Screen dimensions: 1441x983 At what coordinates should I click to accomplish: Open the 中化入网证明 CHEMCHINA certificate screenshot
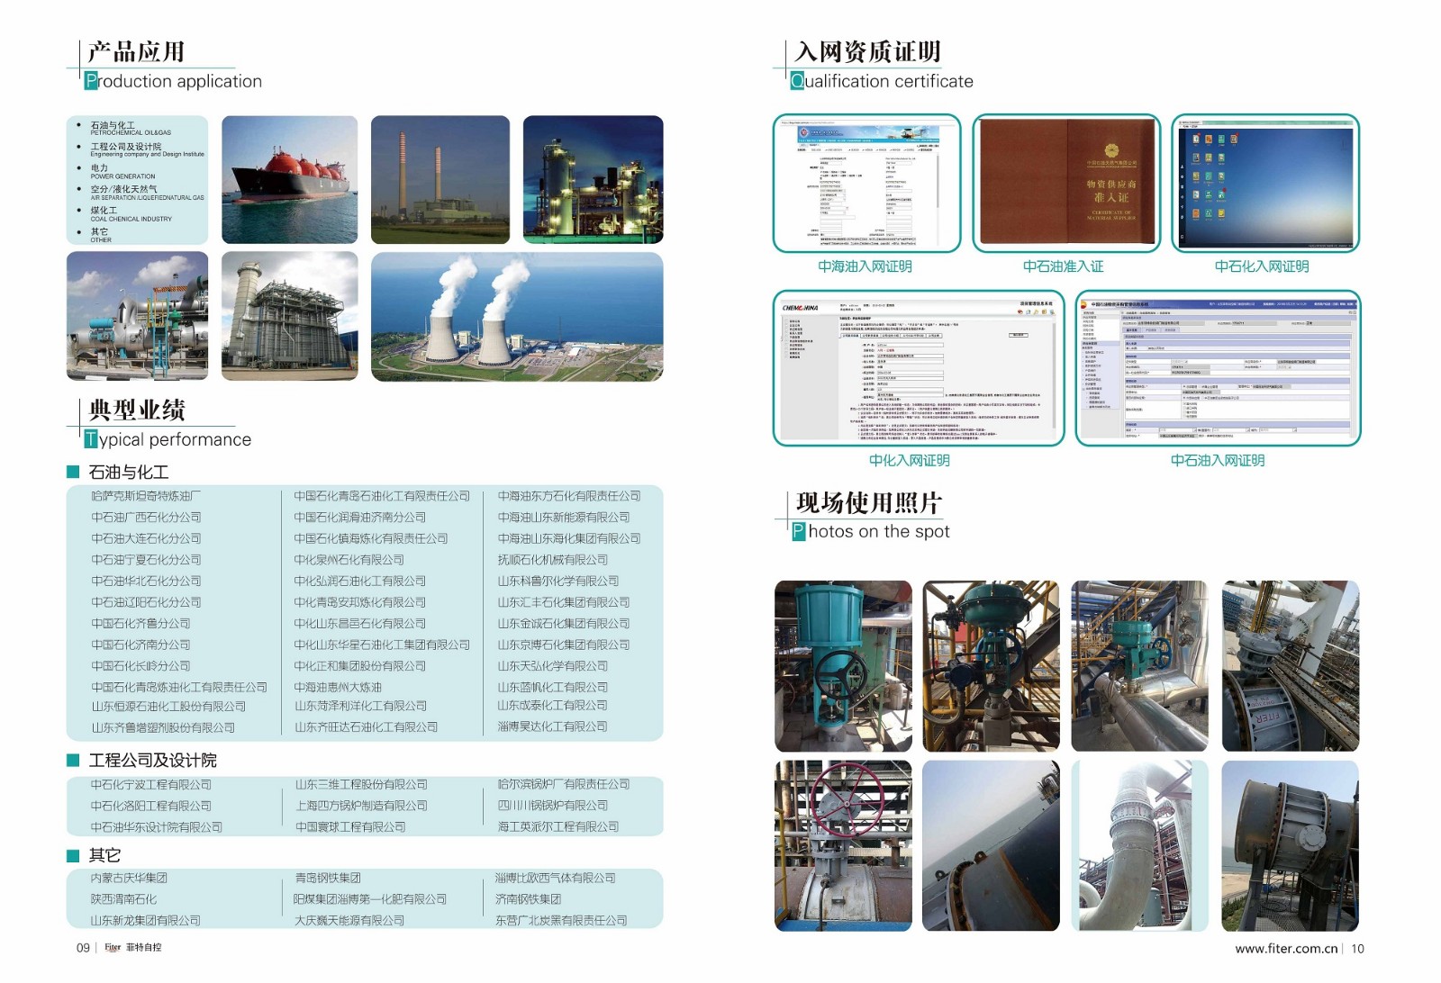click(918, 367)
